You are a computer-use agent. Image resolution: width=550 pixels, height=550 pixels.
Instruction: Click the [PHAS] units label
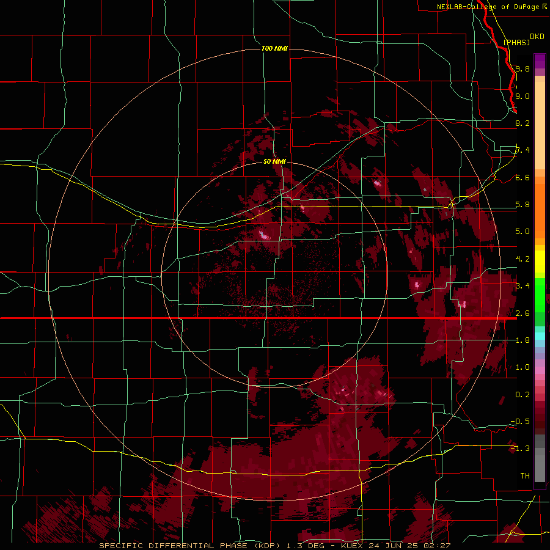pos(516,42)
